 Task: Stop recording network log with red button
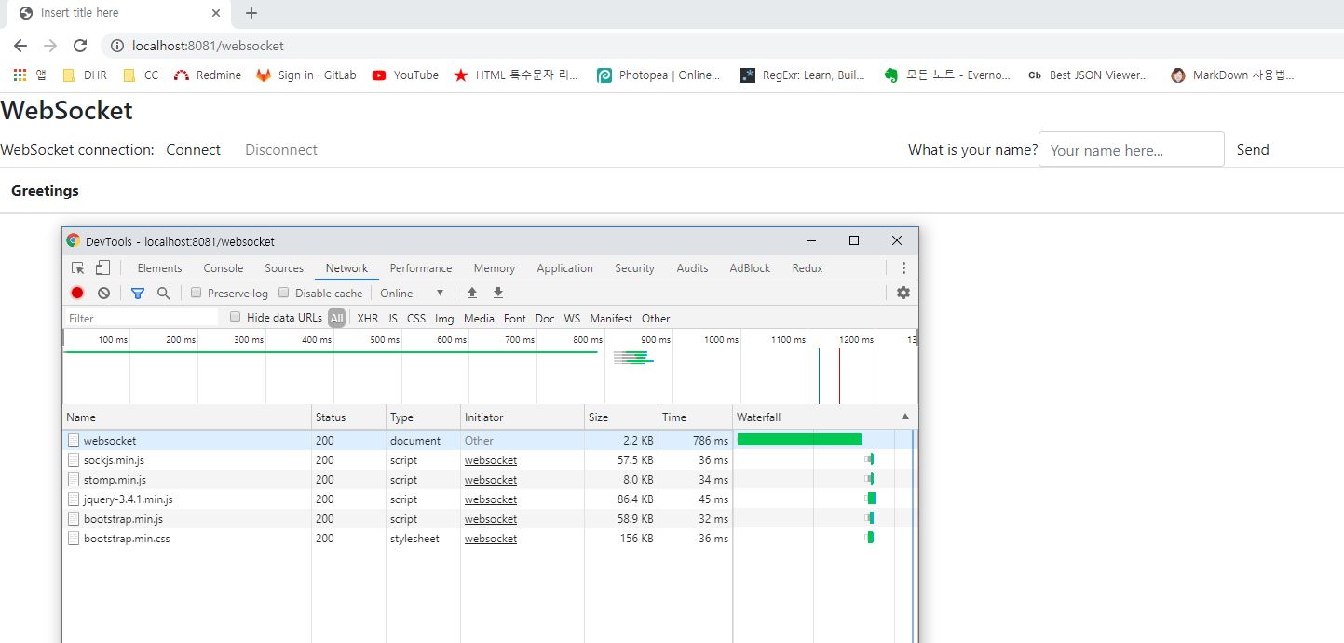77,293
